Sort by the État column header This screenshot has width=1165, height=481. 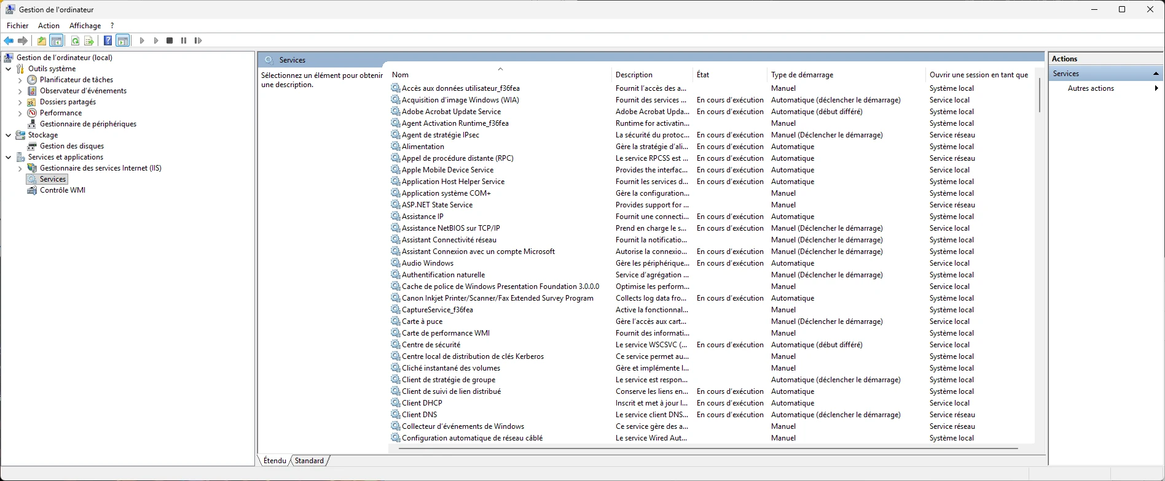coord(731,75)
